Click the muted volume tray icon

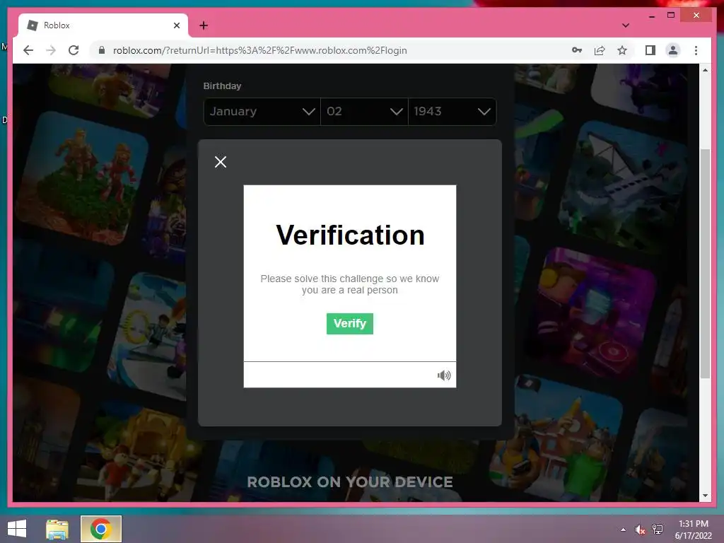click(640, 530)
